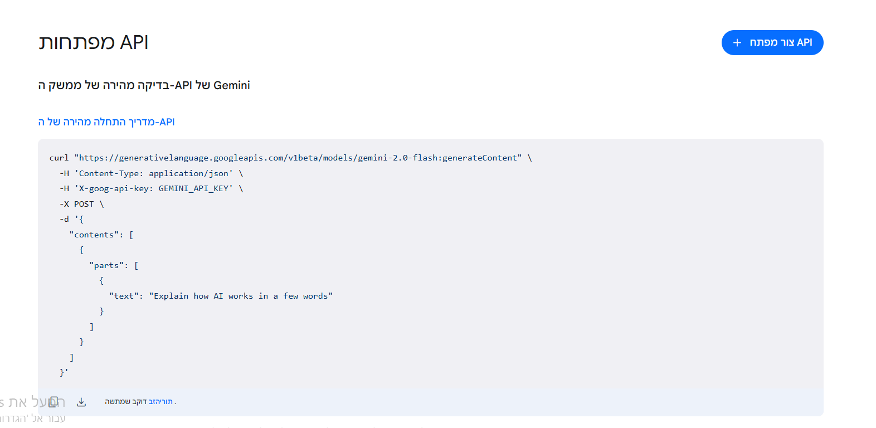Viewport: 876px width, 428px height.
Task: Click the plus icon in create key button
Action: [737, 43]
